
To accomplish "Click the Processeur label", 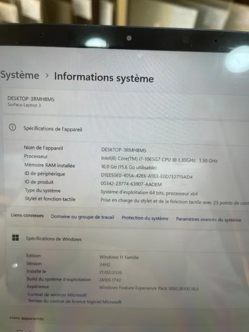I will click(36, 156).
